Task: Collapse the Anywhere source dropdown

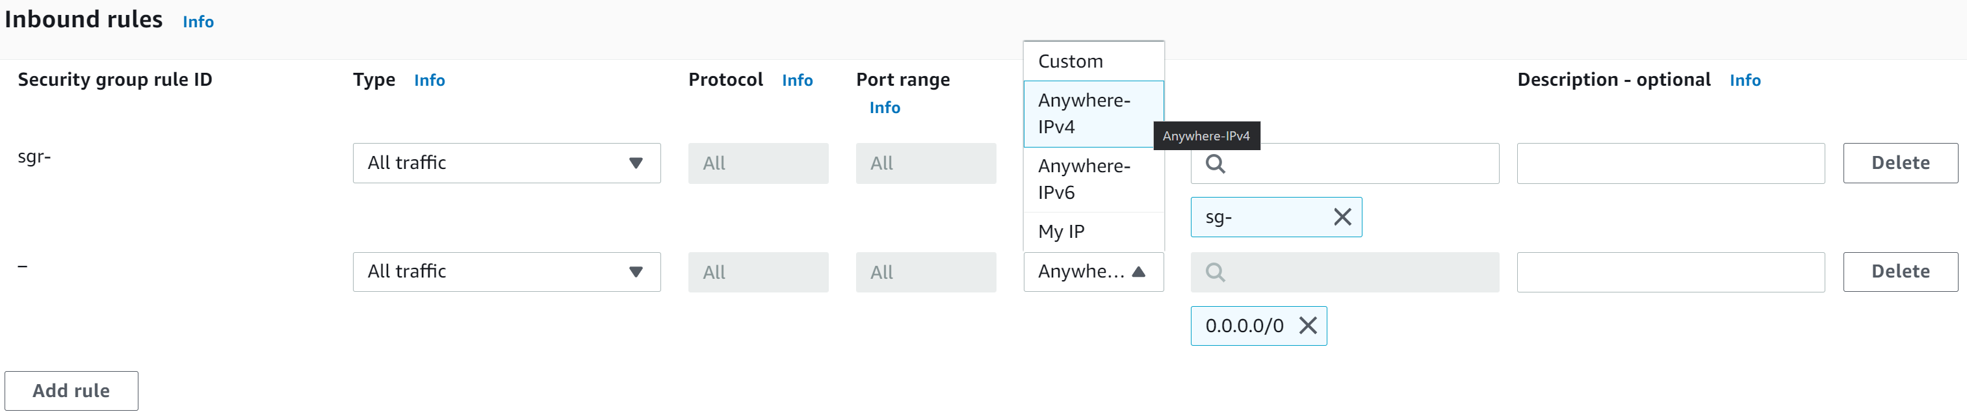Action: pos(1093,272)
